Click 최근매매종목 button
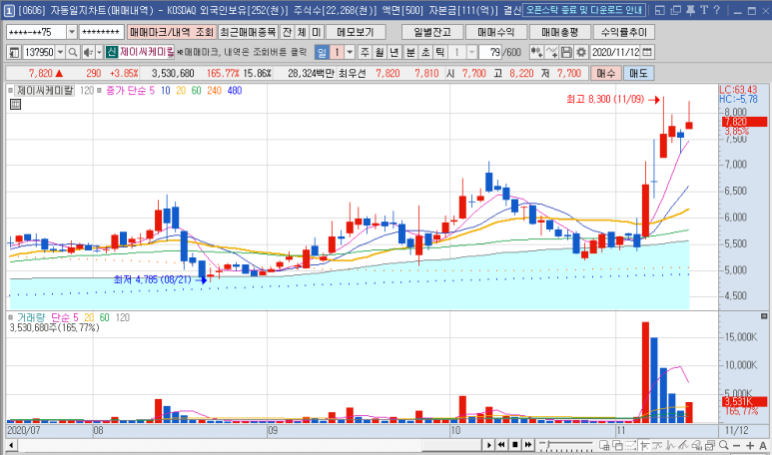The width and height of the screenshot is (772, 455). [x=248, y=33]
